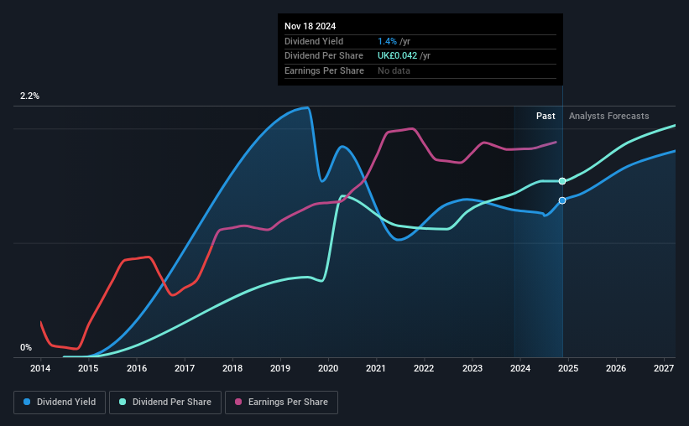Click the 2023 label on the x-axis
Viewport: 689px width, 426px height.
coord(472,368)
